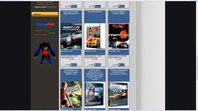Click the Shift 2 Unleashed PS3 cover image

click(71, 36)
